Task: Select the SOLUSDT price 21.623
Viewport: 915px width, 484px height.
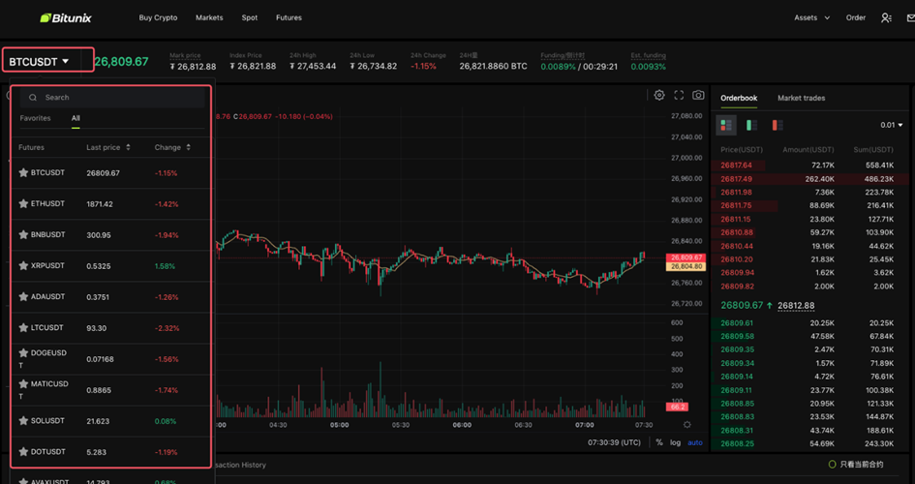Action: [98, 421]
